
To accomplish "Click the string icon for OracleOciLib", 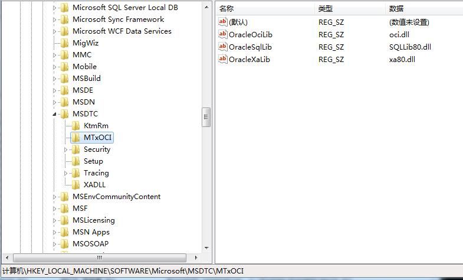I will 222,34.
